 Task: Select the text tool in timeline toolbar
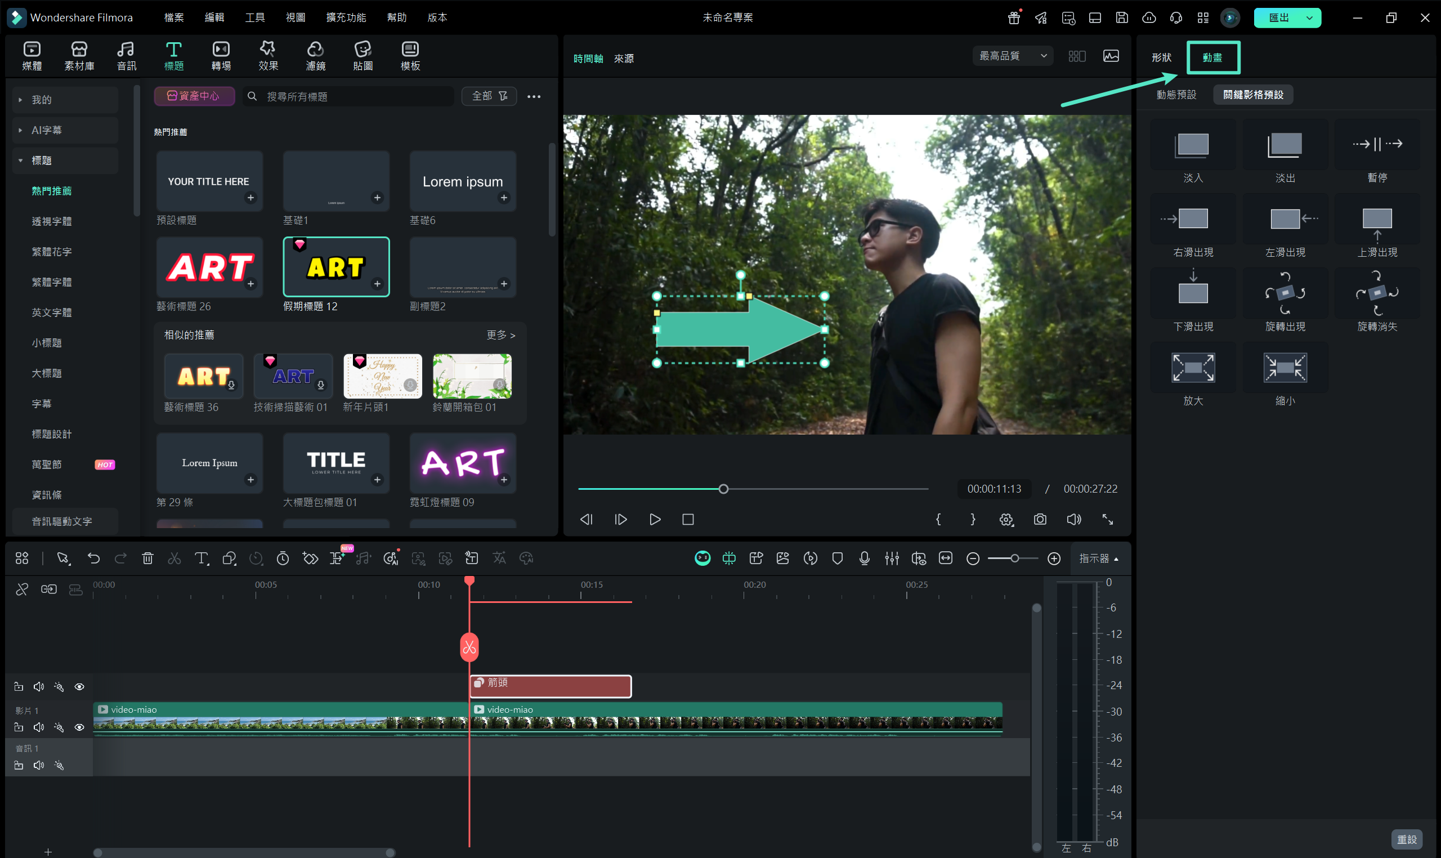tap(201, 558)
